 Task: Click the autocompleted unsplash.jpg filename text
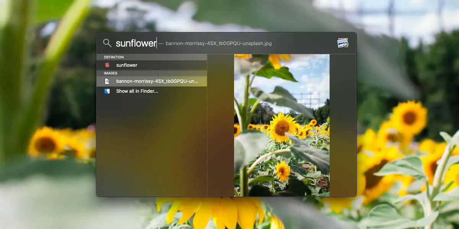[219, 44]
